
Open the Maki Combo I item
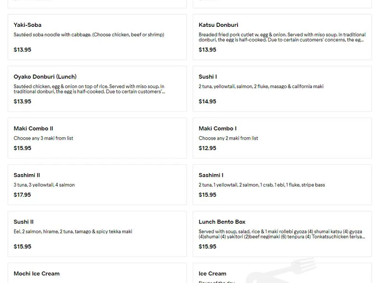coord(282,138)
